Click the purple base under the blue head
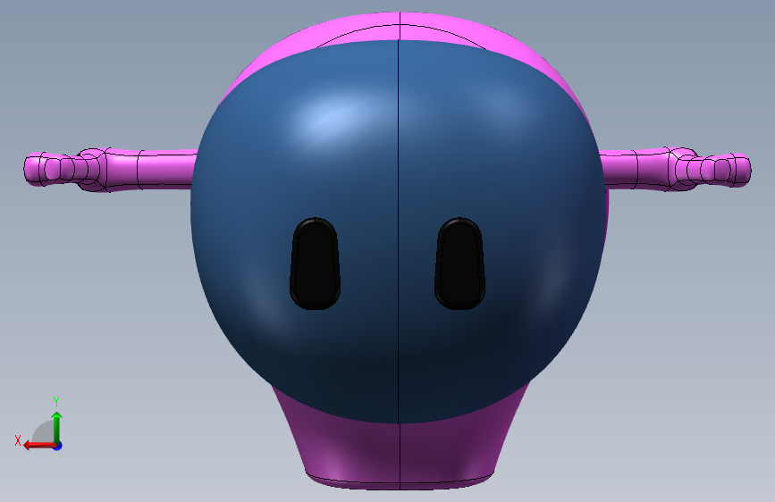 click(x=400, y=452)
